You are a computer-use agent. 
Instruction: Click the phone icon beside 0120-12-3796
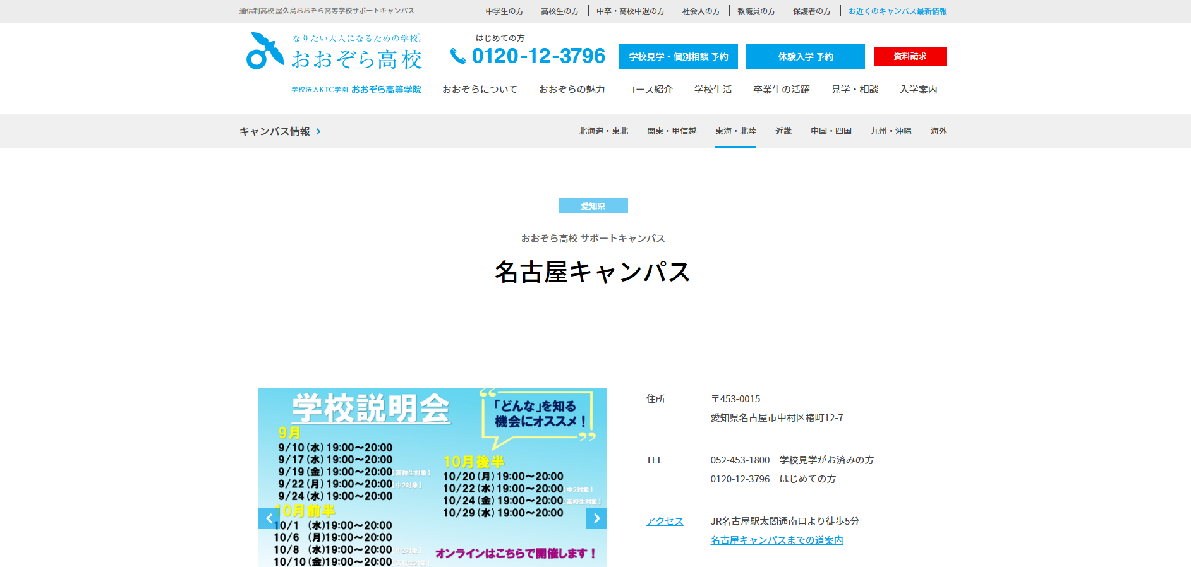458,56
